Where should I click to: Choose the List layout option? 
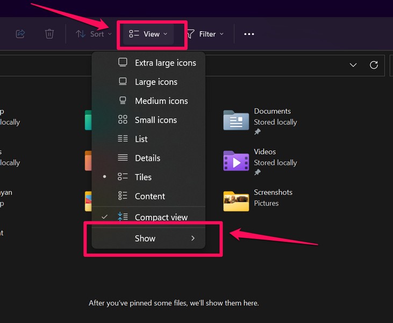(141, 139)
